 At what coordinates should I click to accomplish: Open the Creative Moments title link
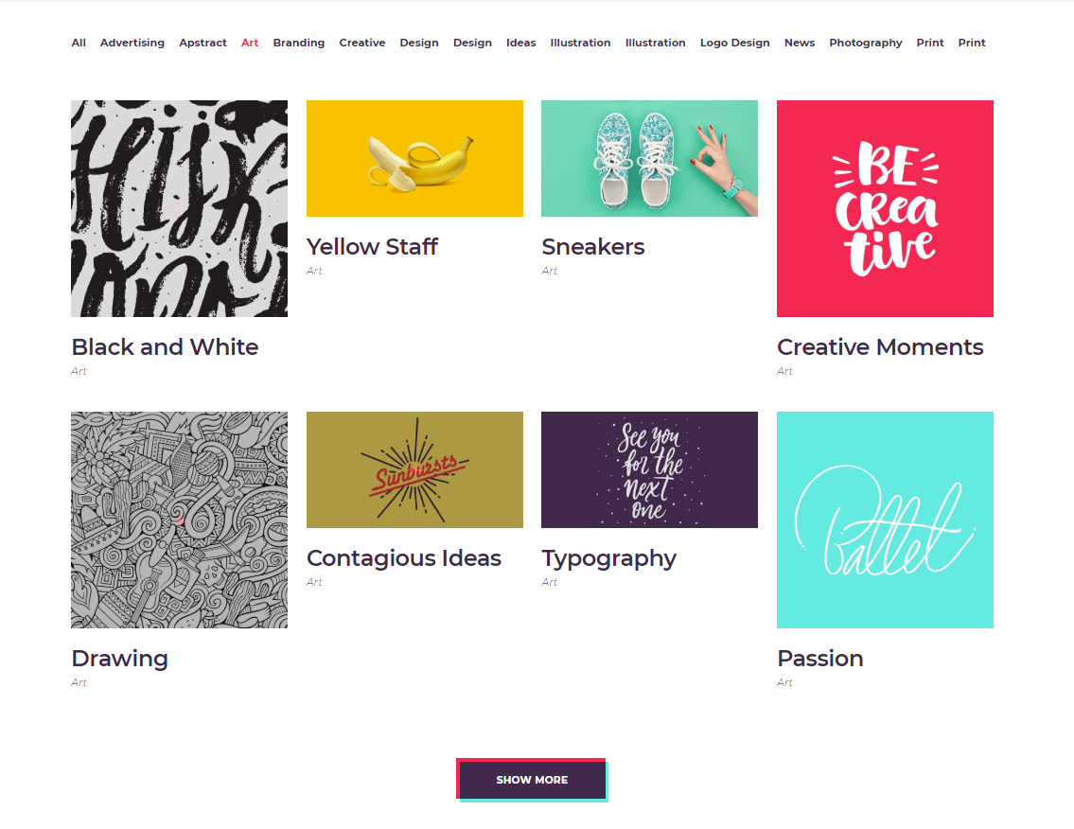[880, 347]
